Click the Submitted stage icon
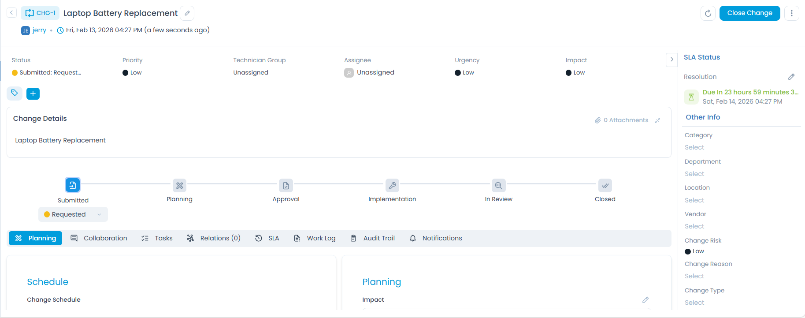The width and height of the screenshot is (805, 318). click(73, 185)
